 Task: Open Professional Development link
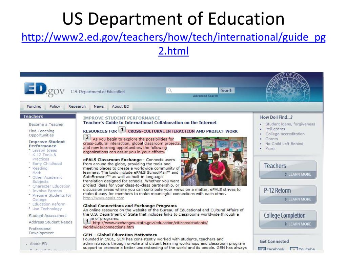[41, 231]
